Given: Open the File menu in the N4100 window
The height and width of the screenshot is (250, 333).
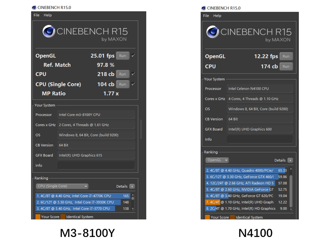Looking at the screenshot, I should pos(206,16).
